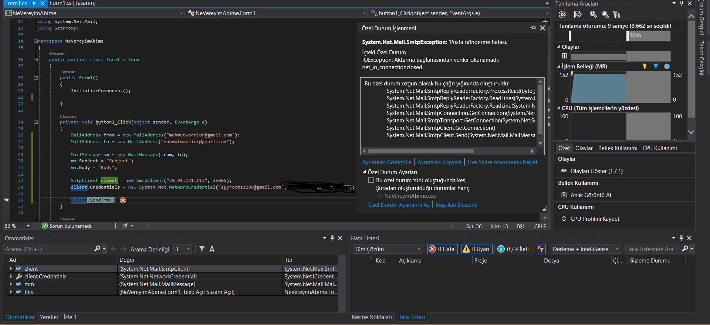Toggle case-sensitive 'A' search in Otomatikler
This screenshot has width=710, height=325.
(212, 249)
